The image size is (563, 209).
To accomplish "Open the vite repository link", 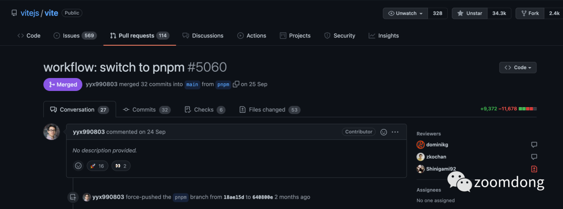I will coord(51,13).
